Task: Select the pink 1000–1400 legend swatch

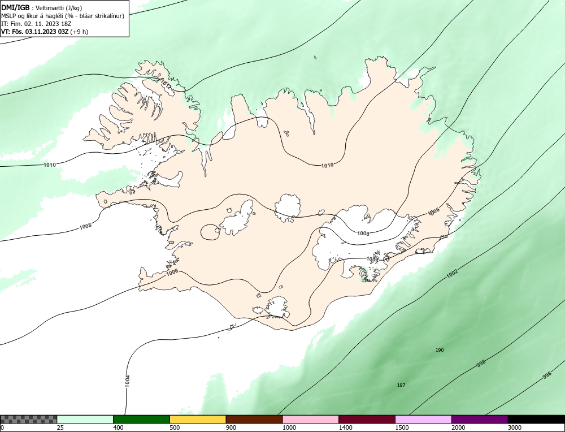Action: coord(311,420)
